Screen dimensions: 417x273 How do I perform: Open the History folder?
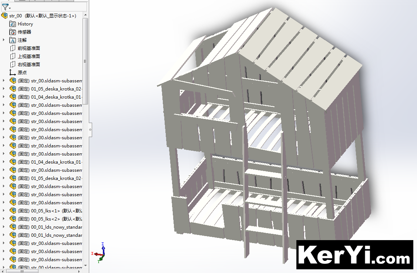coord(25,24)
